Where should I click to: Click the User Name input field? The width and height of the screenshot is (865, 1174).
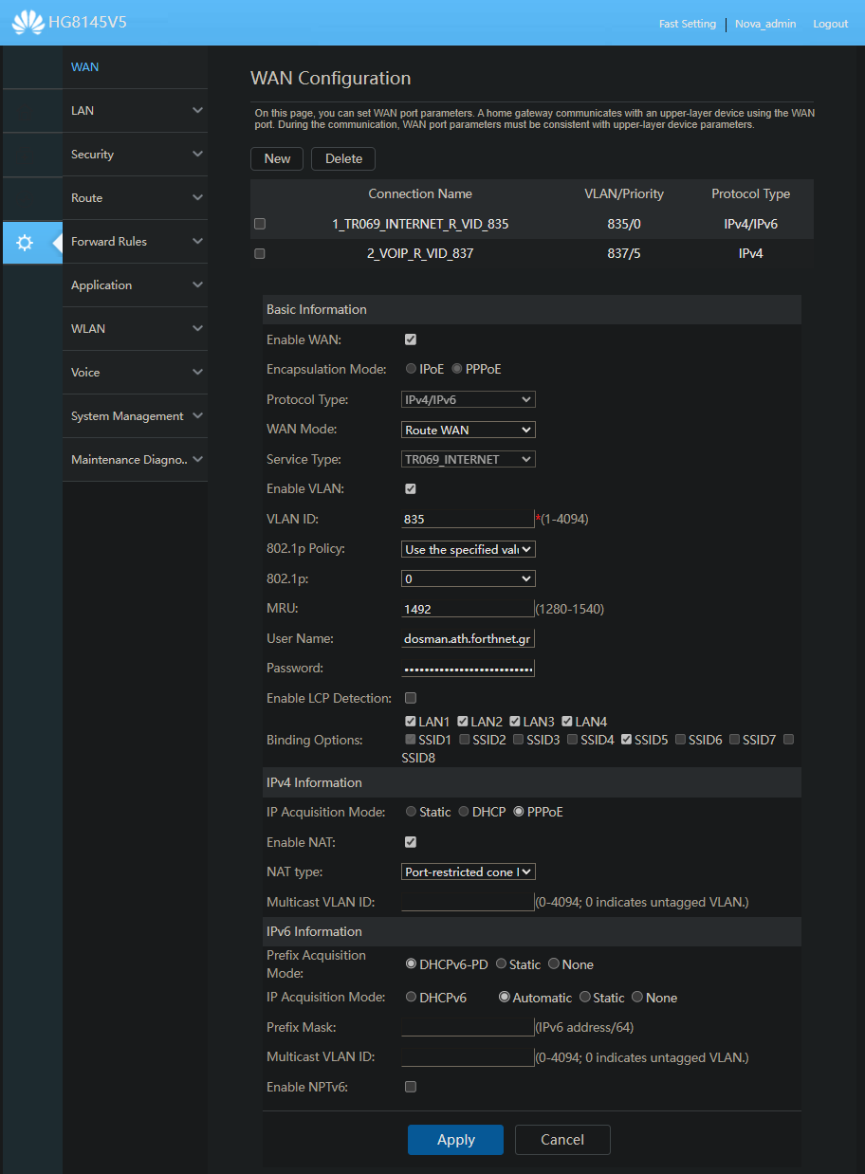(469, 639)
